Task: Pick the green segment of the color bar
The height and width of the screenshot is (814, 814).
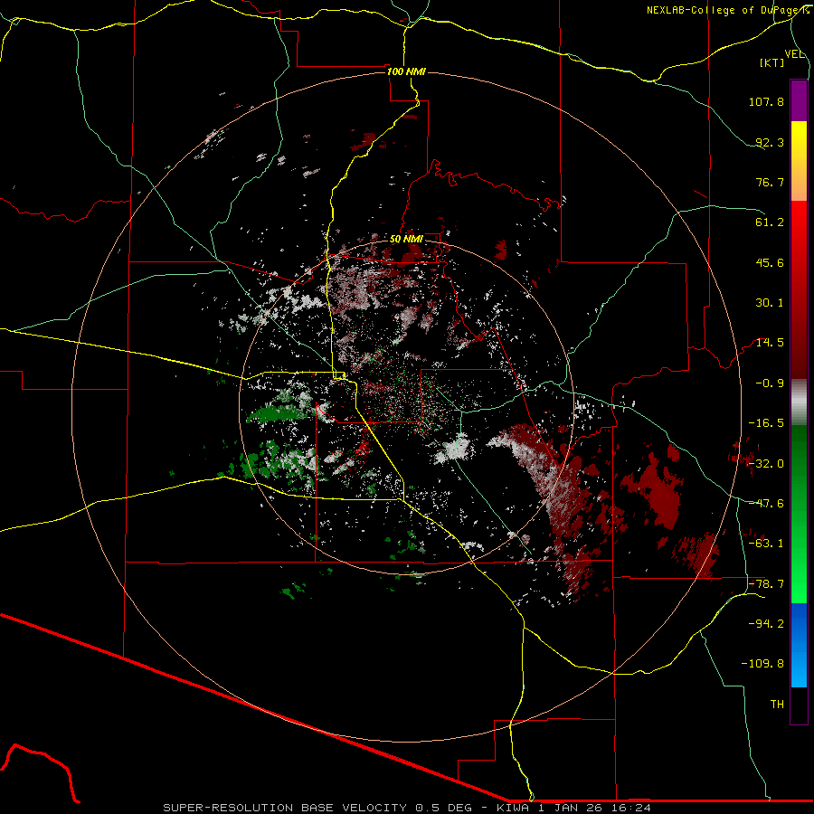Action: (x=799, y=514)
